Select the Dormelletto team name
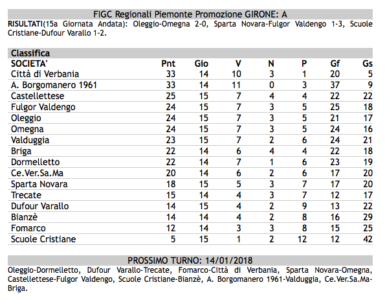The image size is (385, 300). (x=36, y=162)
